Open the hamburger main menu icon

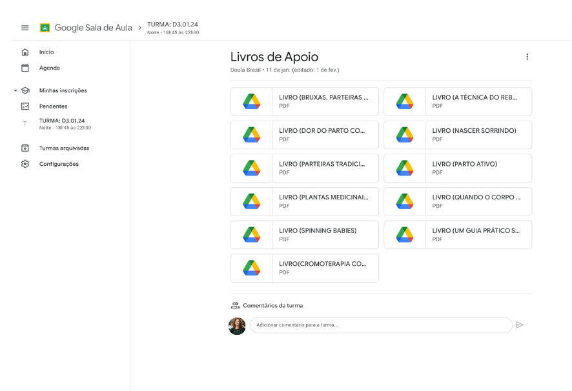click(x=25, y=28)
